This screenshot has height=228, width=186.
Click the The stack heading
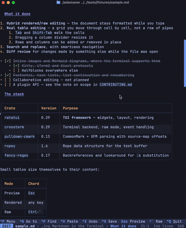14,94
